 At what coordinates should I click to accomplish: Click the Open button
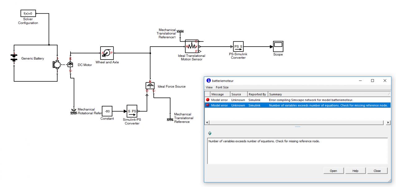[334, 171]
